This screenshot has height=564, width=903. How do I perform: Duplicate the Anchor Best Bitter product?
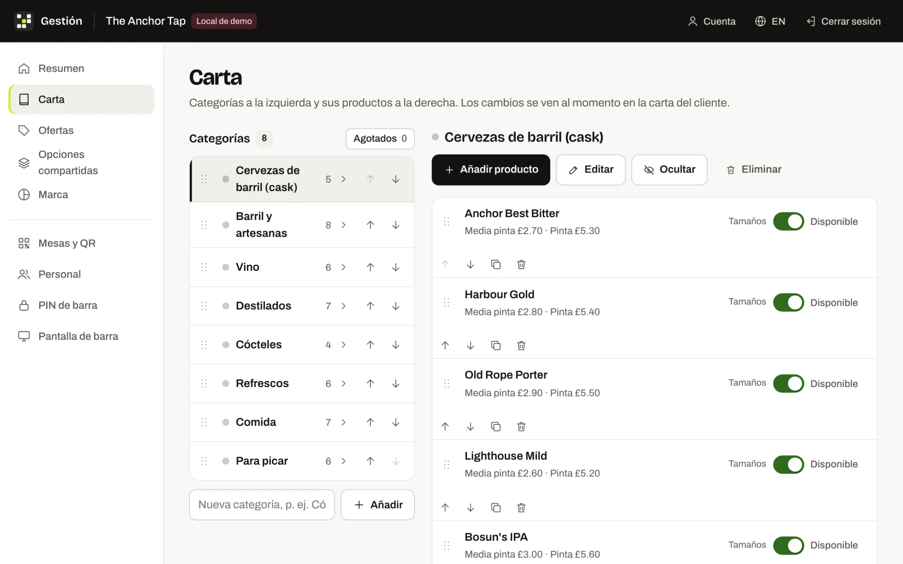click(x=496, y=264)
